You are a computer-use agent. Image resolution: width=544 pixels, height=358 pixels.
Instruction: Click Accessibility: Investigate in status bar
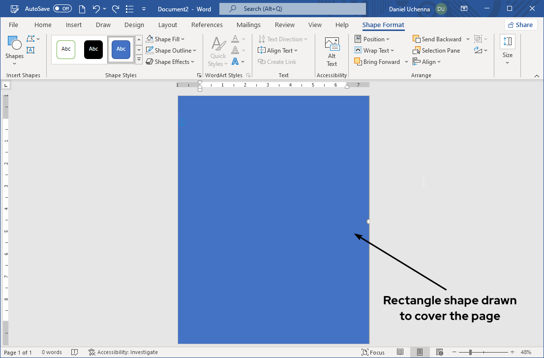click(x=123, y=352)
